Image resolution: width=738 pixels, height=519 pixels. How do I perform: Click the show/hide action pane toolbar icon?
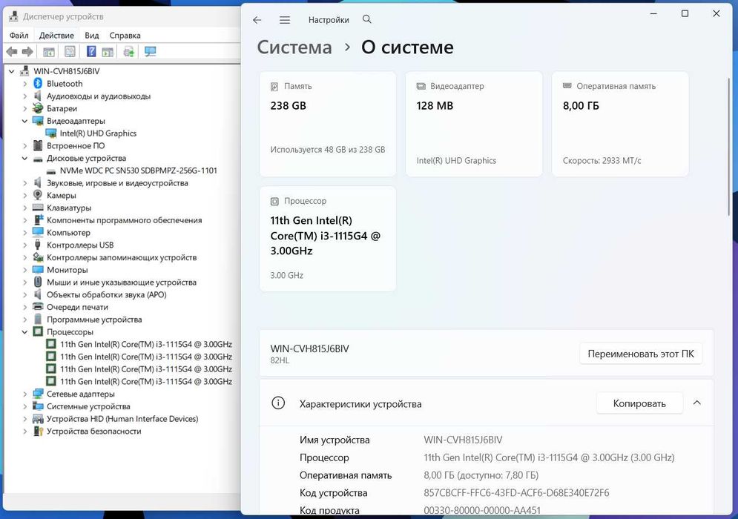click(108, 52)
